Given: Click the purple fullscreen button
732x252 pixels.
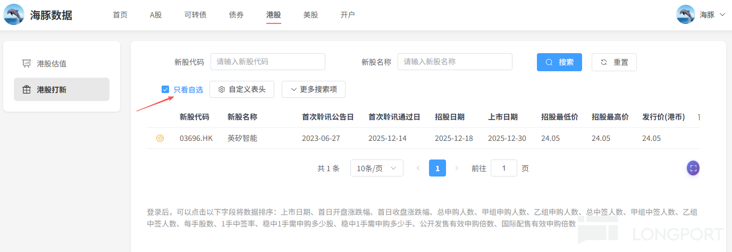Looking at the screenshot, I should pos(693,168).
